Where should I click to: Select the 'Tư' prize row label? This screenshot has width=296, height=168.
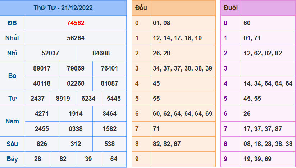click(x=12, y=99)
